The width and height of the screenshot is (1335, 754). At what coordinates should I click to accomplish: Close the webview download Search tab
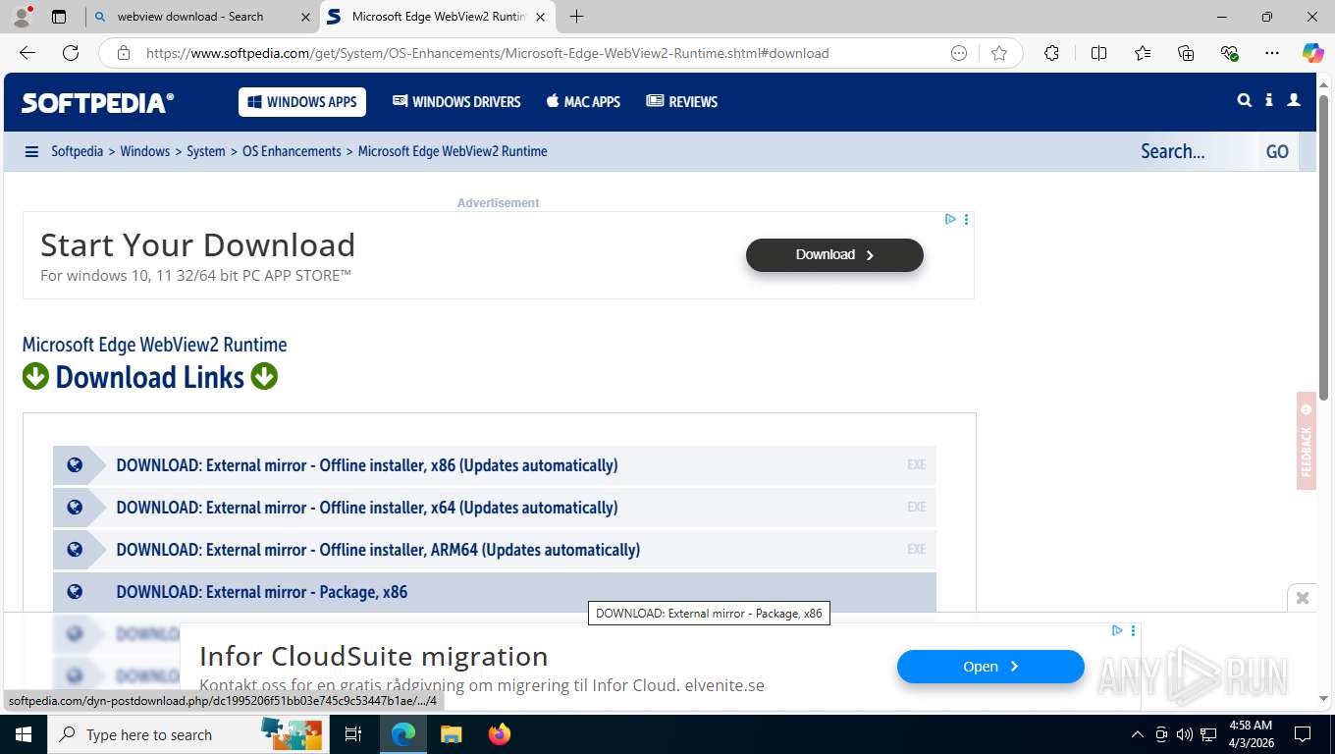pos(304,17)
